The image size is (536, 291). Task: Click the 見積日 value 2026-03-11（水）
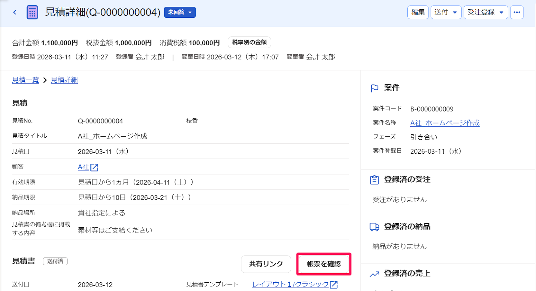click(x=104, y=152)
